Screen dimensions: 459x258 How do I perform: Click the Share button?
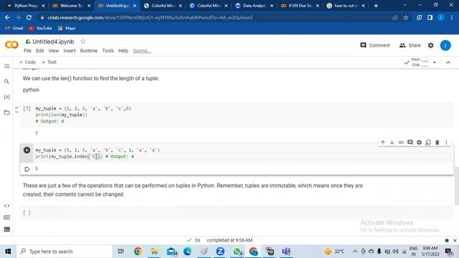[x=410, y=45]
